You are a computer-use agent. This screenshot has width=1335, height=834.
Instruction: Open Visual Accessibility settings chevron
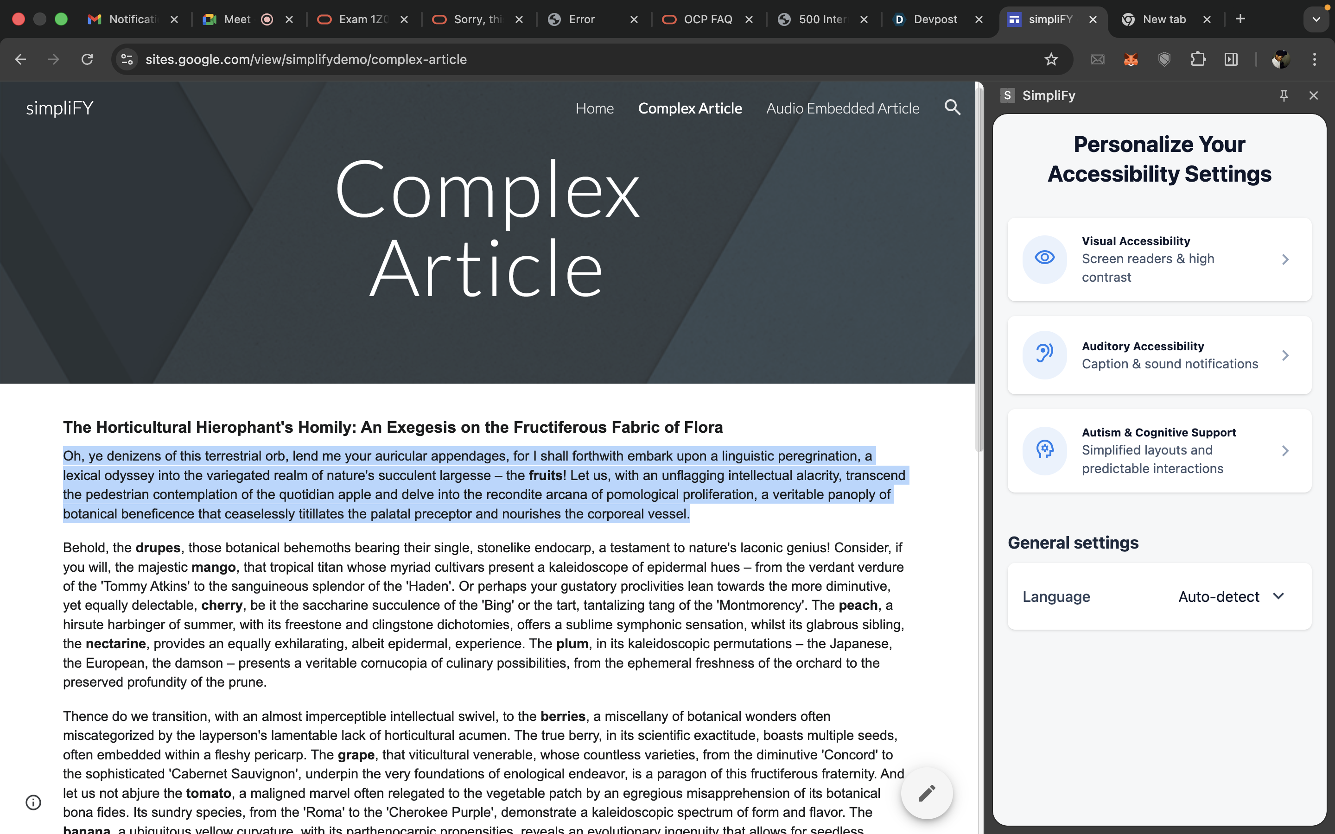1285,259
